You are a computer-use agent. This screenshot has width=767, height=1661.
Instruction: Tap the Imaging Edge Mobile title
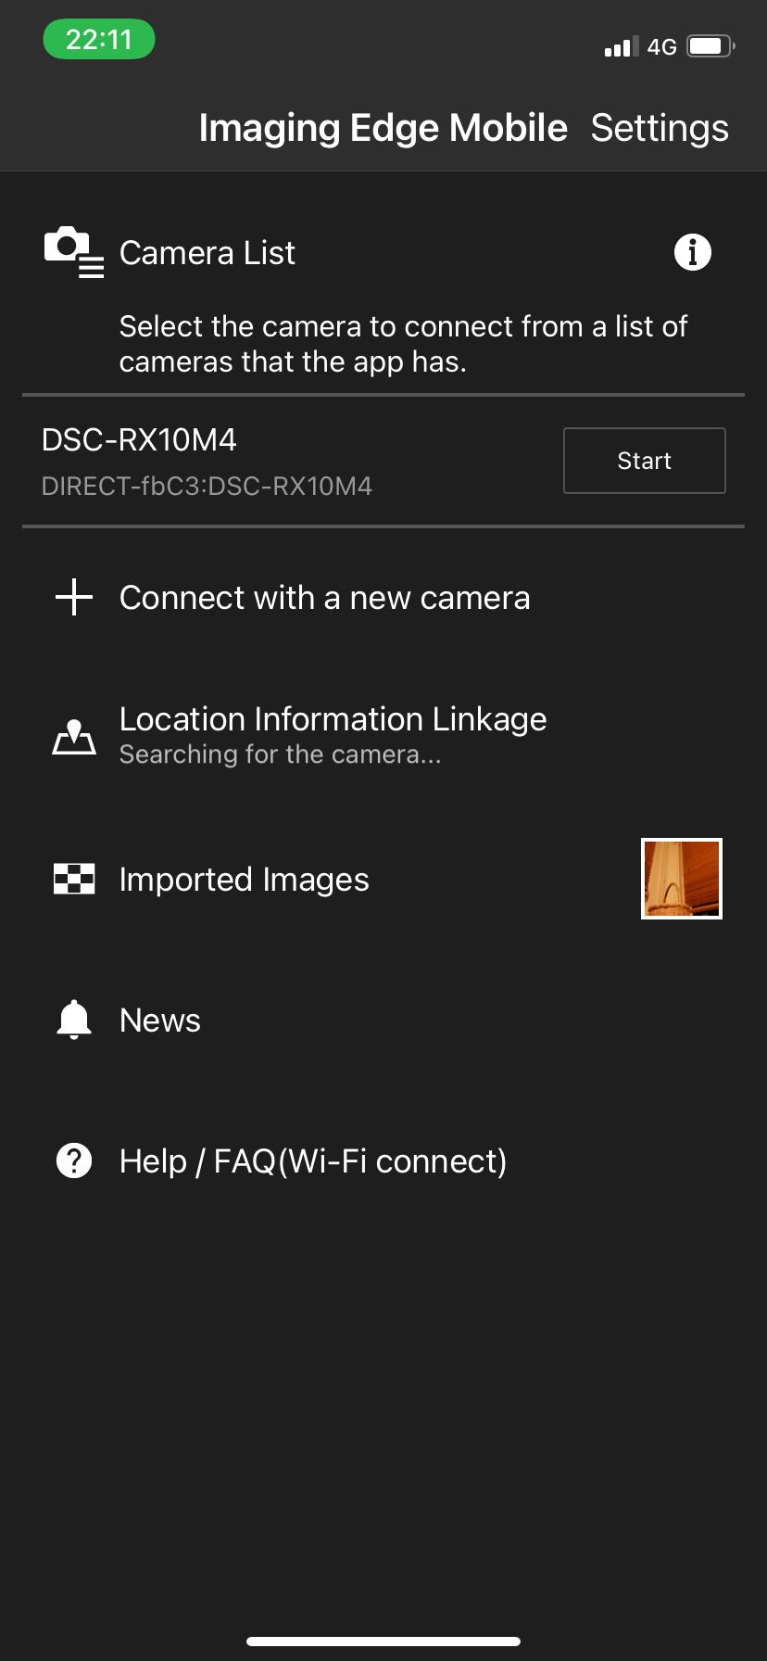coord(383,128)
